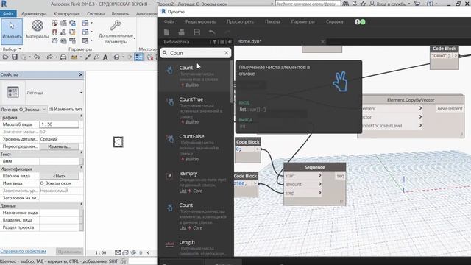Open the Файл tab in Revit ribbon
Screen dimensions: 471x265
click(8, 14)
